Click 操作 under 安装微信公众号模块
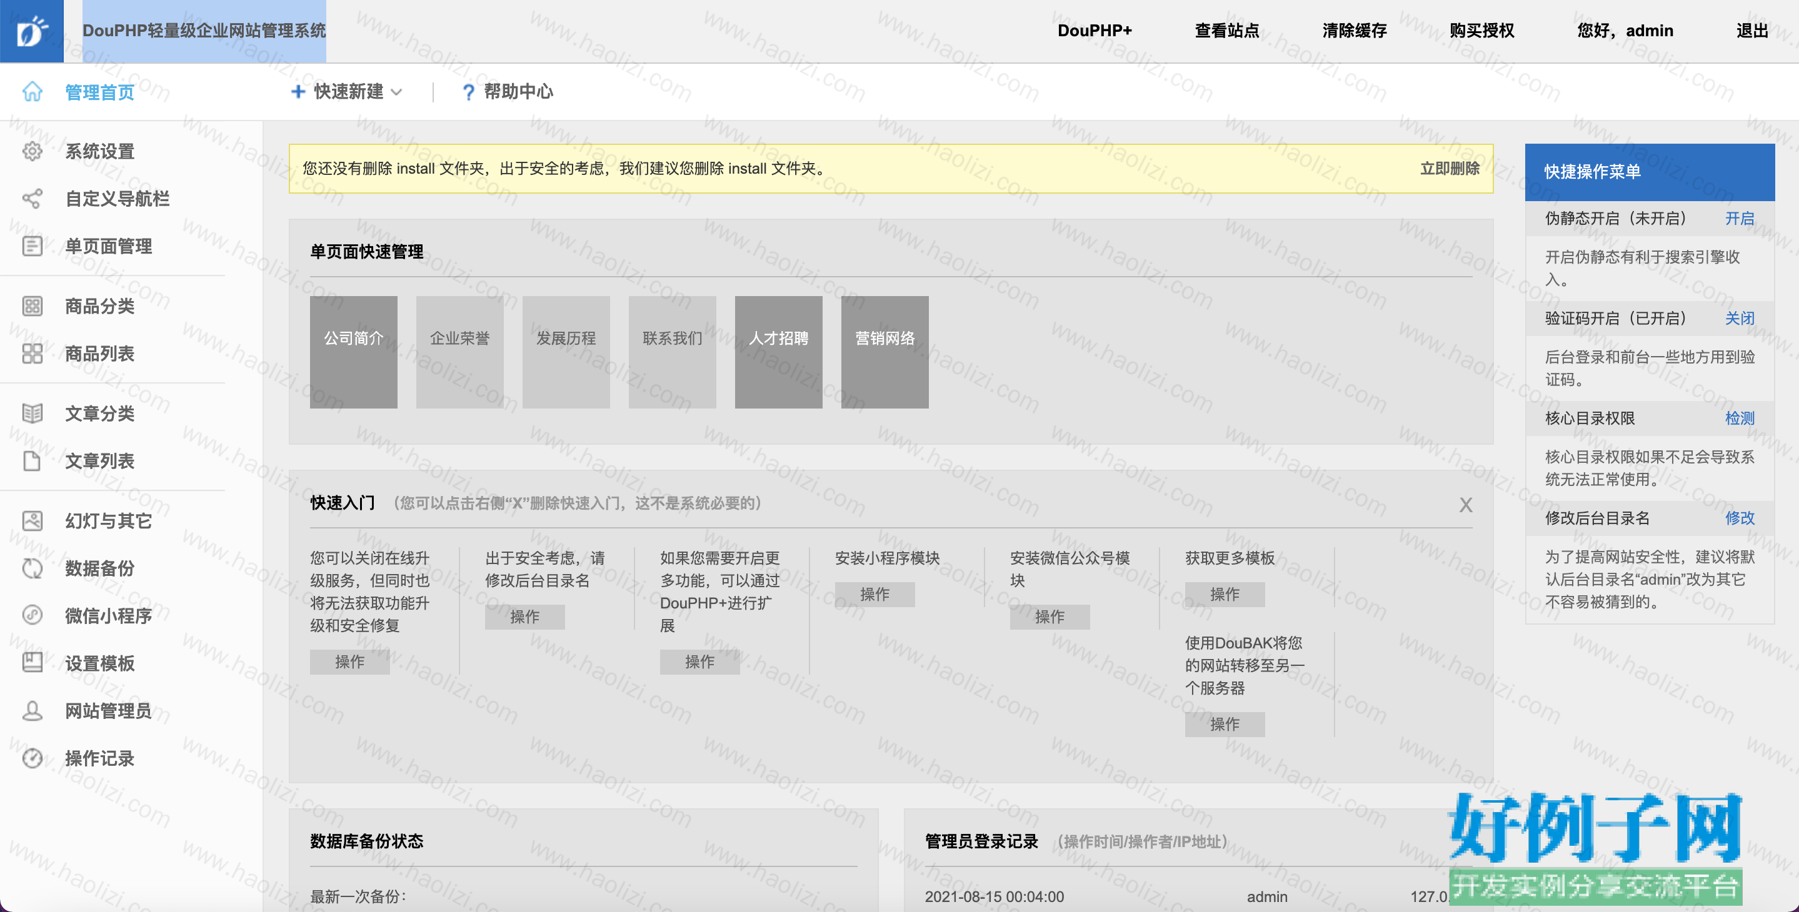The image size is (1799, 912). tap(1049, 617)
